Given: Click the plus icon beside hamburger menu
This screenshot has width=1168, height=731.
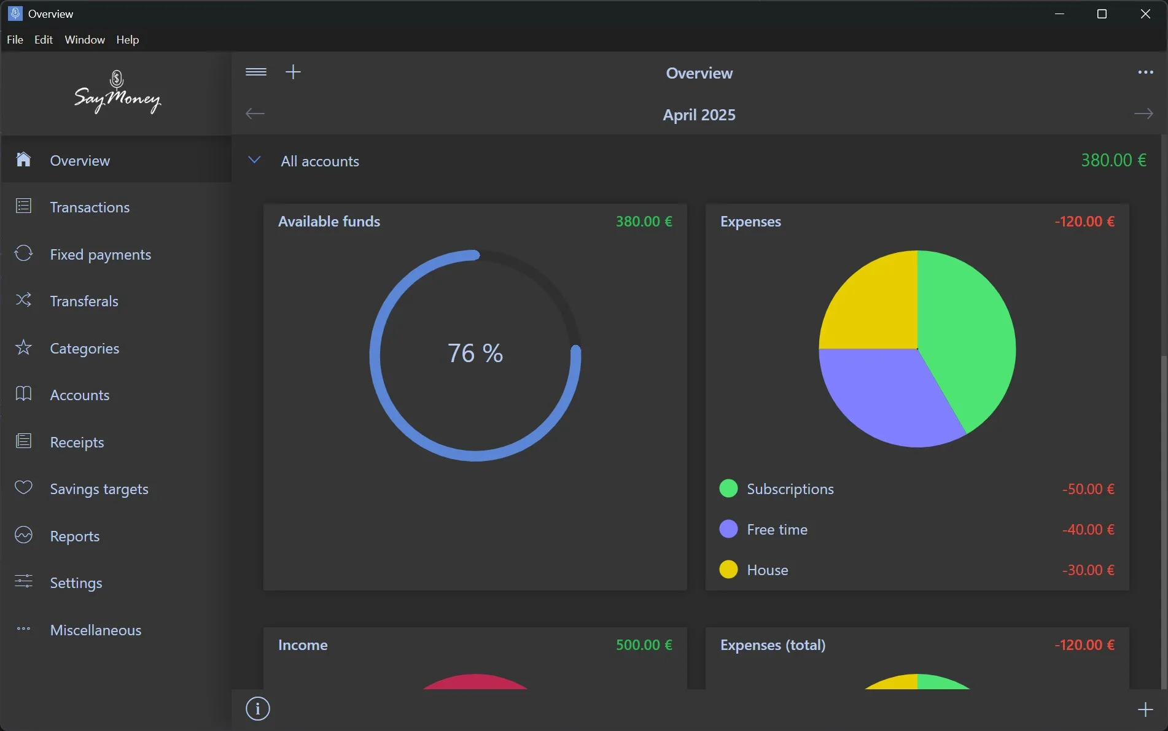Looking at the screenshot, I should point(293,72).
